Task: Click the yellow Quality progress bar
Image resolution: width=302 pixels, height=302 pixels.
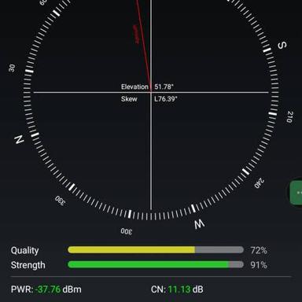Action: pyautogui.click(x=156, y=250)
